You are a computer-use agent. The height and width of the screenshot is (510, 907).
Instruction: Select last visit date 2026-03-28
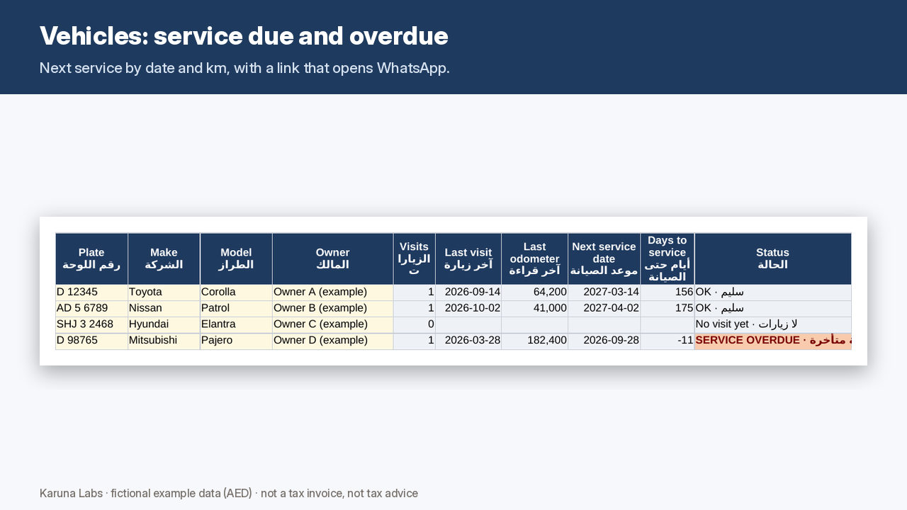tap(468, 341)
